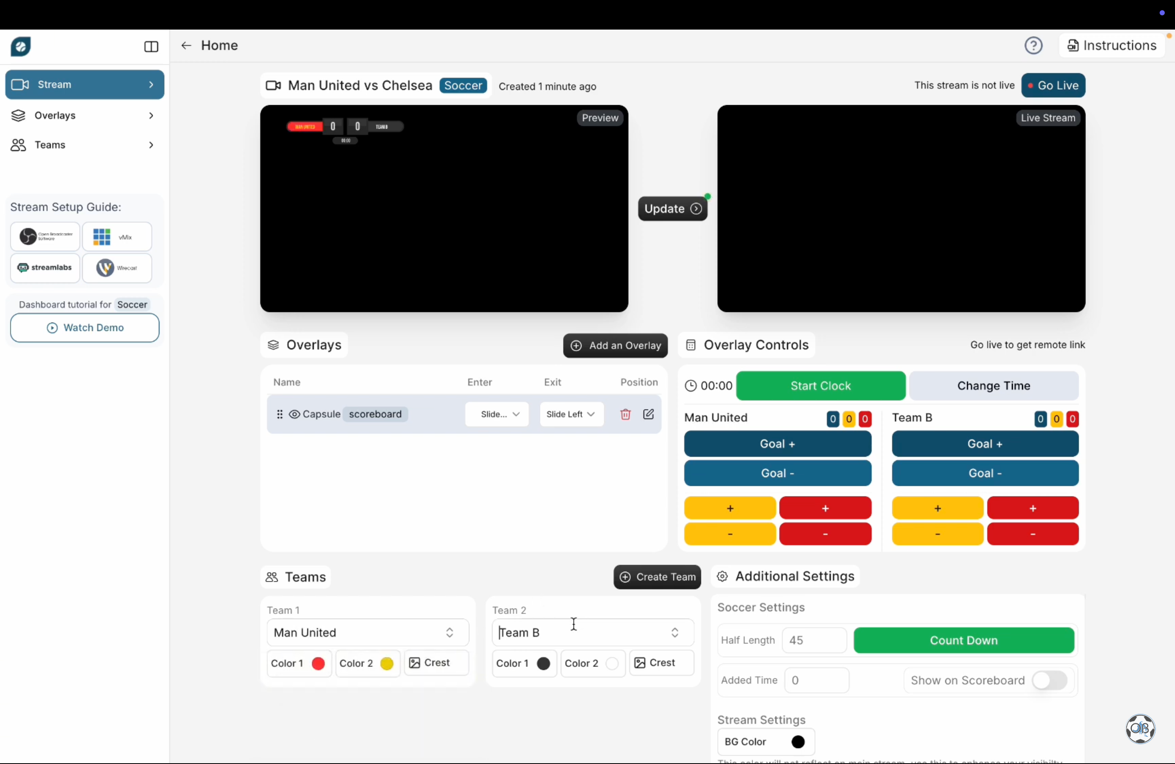Click the app logo in the sidebar

21,47
